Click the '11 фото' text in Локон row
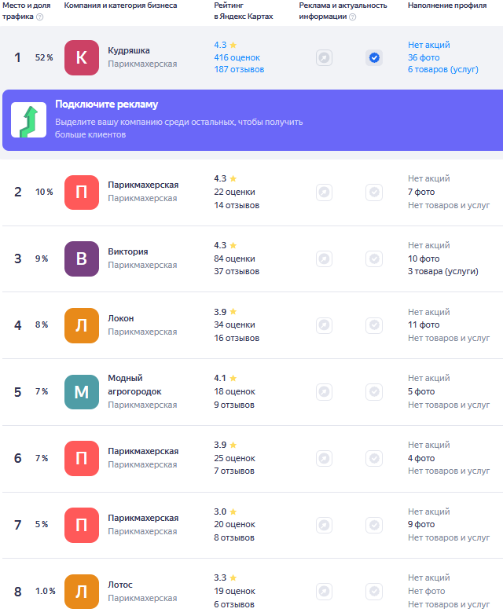The width and height of the screenshot is (503, 616). coord(424,325)
